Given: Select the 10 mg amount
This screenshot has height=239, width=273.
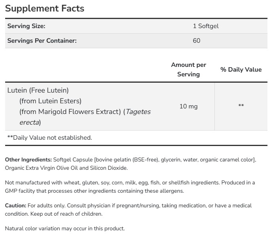Looking at the screenshot, I should [188, 106].
